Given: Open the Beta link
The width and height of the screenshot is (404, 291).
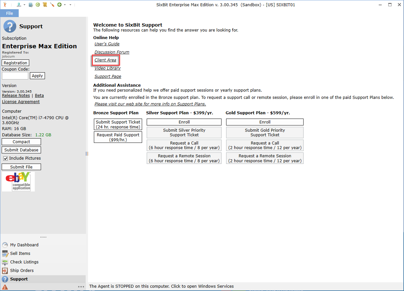Looking at the screenshot, I should pos(39,96).
